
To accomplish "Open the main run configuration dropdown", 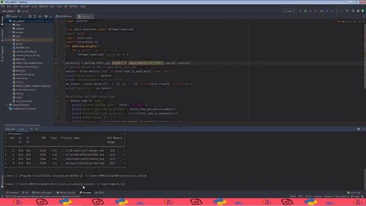I will coord(290,11).
